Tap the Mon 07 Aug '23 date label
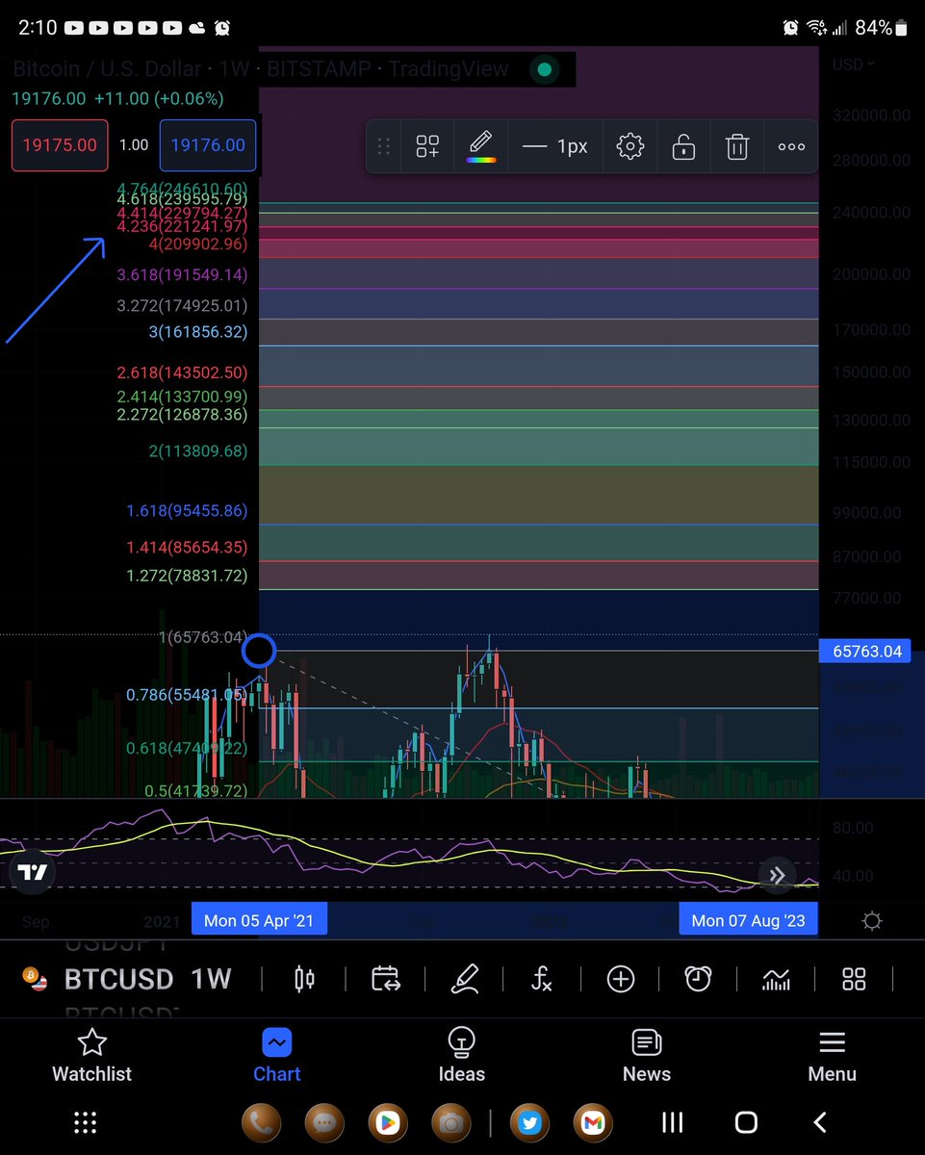 749,920
